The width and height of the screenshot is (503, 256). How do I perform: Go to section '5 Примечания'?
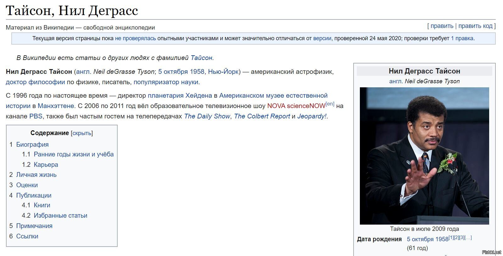pos(31,226)
